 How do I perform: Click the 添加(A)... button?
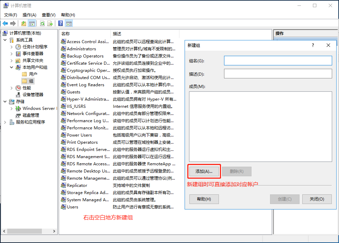click(x=204, y=171)
